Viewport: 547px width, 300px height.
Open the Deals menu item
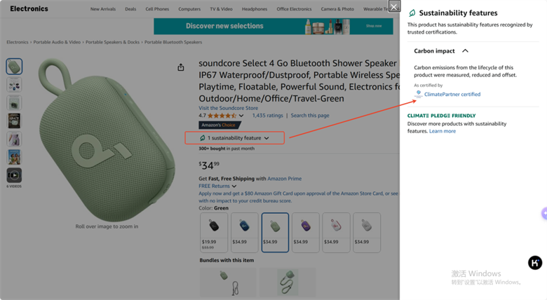(x=130, y=9)
